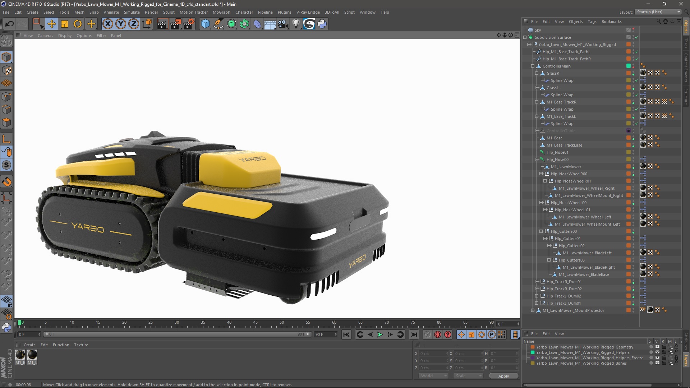Select the M1_E material thumbnail
The image size is (690, 388).
(x=20, y=357)
